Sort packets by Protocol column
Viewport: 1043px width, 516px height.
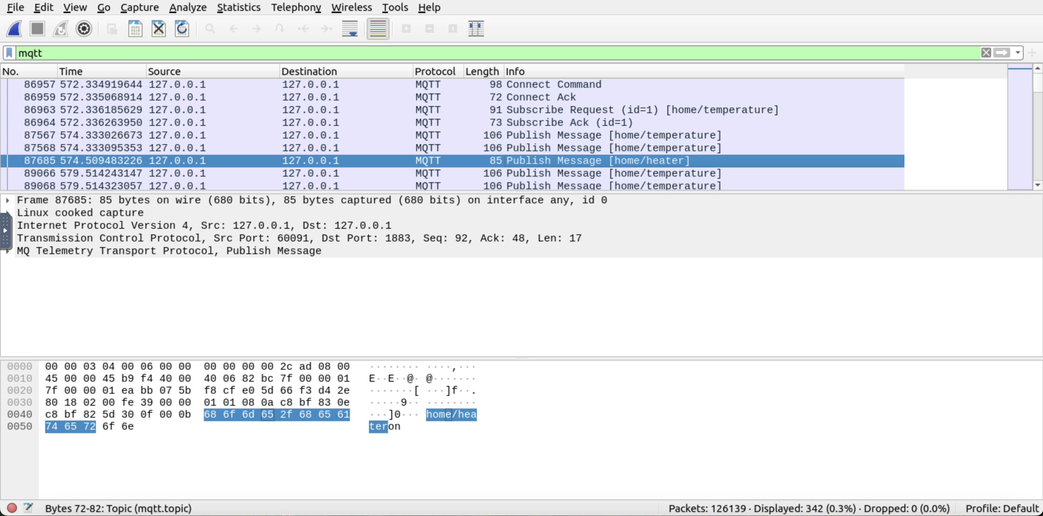(x=438, y=71)
